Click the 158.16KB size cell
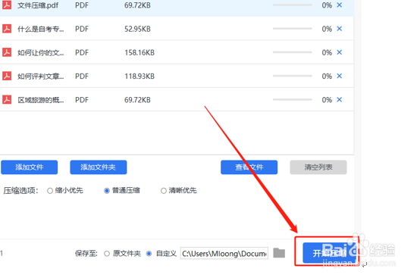This screenshot has width=420, height=278. (x=139, y=53)
